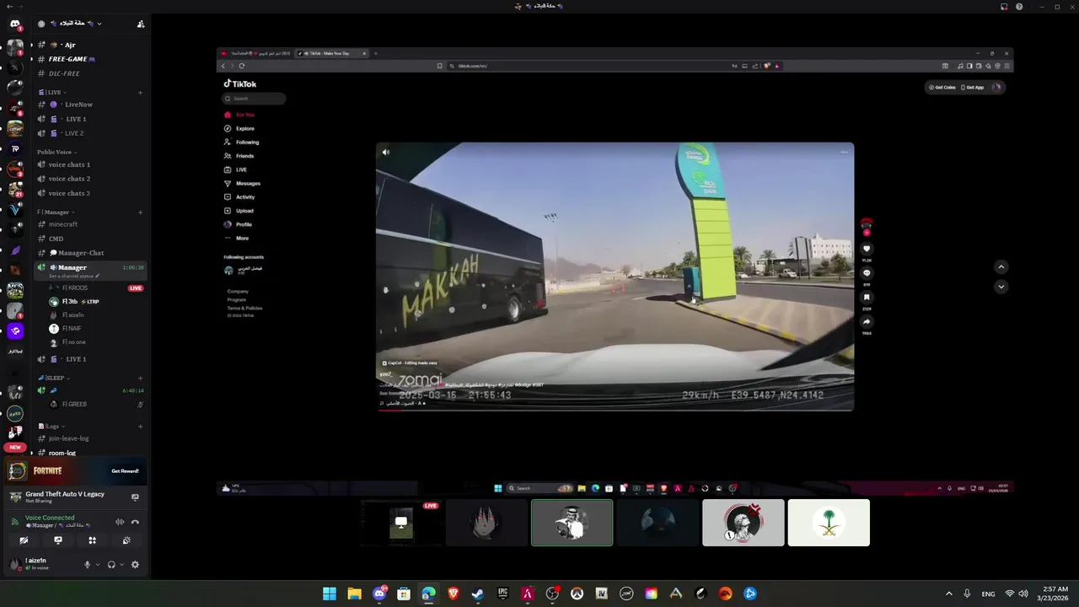Viewport: 1079px width, 607px height.
Task: Open the Ajr text channel
Action: pos(89,45)
